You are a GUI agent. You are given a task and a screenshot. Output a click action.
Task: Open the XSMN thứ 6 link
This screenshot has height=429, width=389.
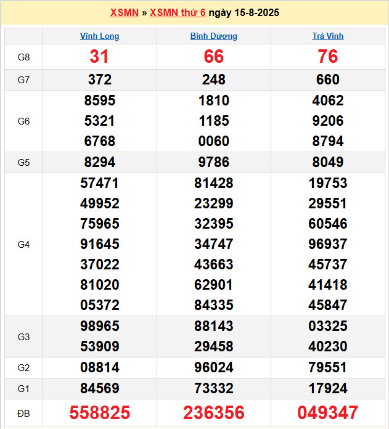point(178,13)
